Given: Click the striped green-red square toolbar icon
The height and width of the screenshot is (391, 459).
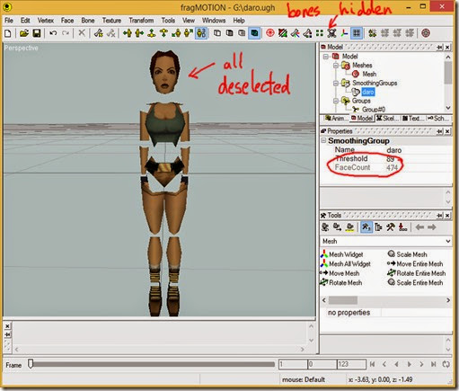Looking at the screenshot, I should click(x=283, y=33).
